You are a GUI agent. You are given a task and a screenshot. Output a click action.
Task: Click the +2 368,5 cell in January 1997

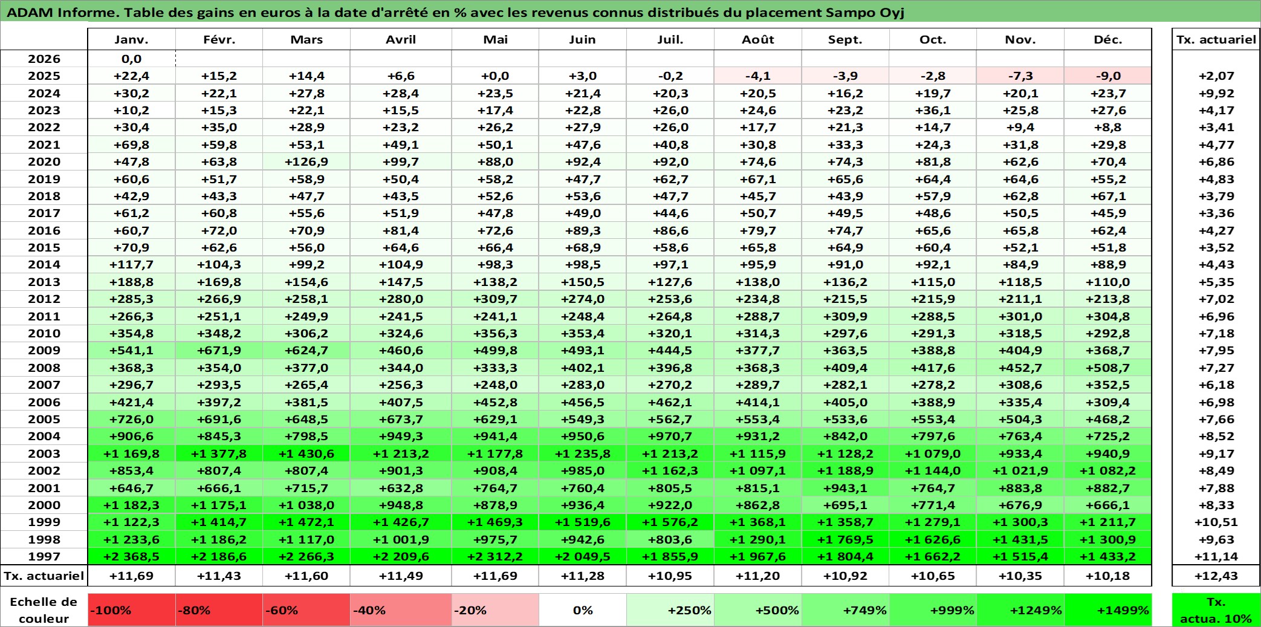click(x=131, y=556)
